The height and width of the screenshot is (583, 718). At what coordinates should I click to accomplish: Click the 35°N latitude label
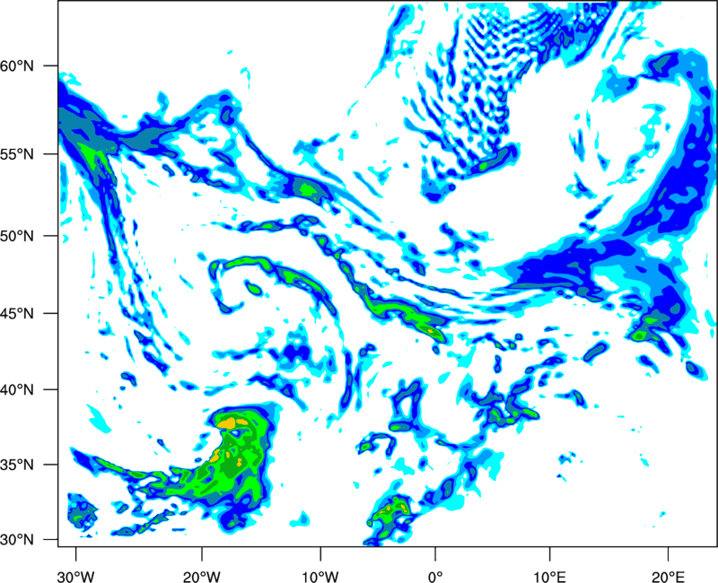(x=17, y=465)
